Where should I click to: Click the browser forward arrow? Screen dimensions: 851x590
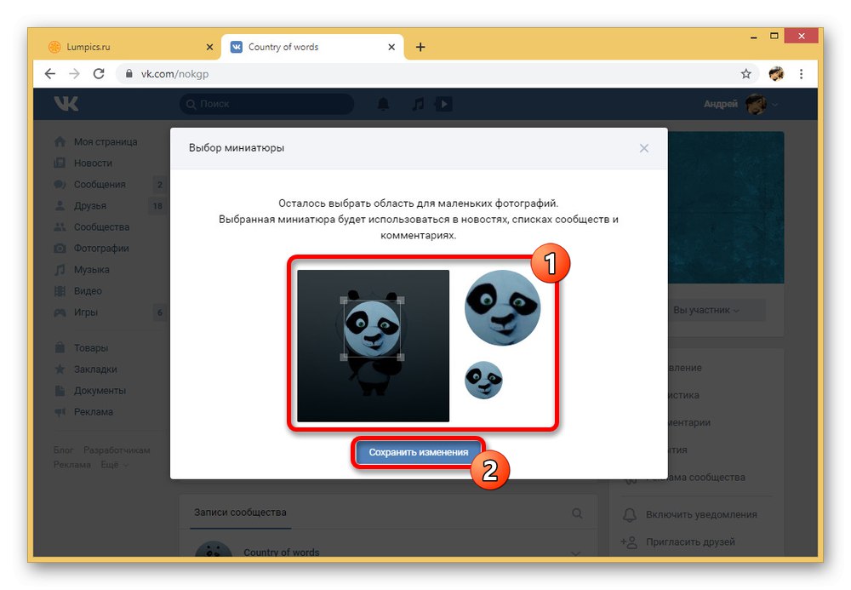[74, 74]
